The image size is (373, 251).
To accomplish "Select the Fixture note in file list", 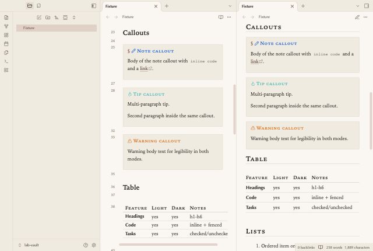I will coord(57,28).
